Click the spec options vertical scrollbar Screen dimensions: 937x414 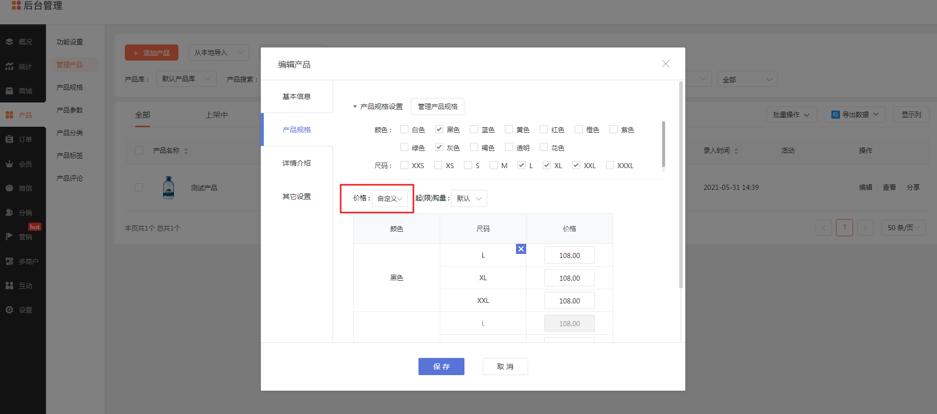coord(664,144)
